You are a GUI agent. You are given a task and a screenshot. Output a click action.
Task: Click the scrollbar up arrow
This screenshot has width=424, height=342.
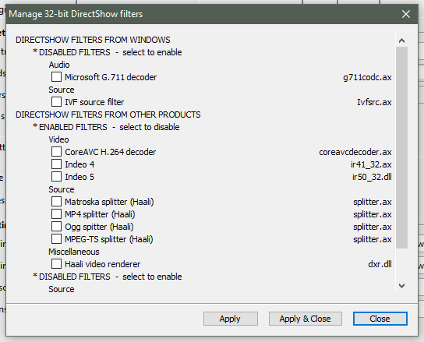pos(402,41)
